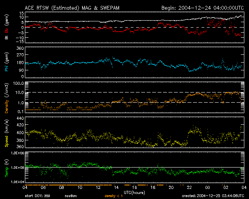
Task: Click the 00 hour tick label
Action: coord(208,188)
